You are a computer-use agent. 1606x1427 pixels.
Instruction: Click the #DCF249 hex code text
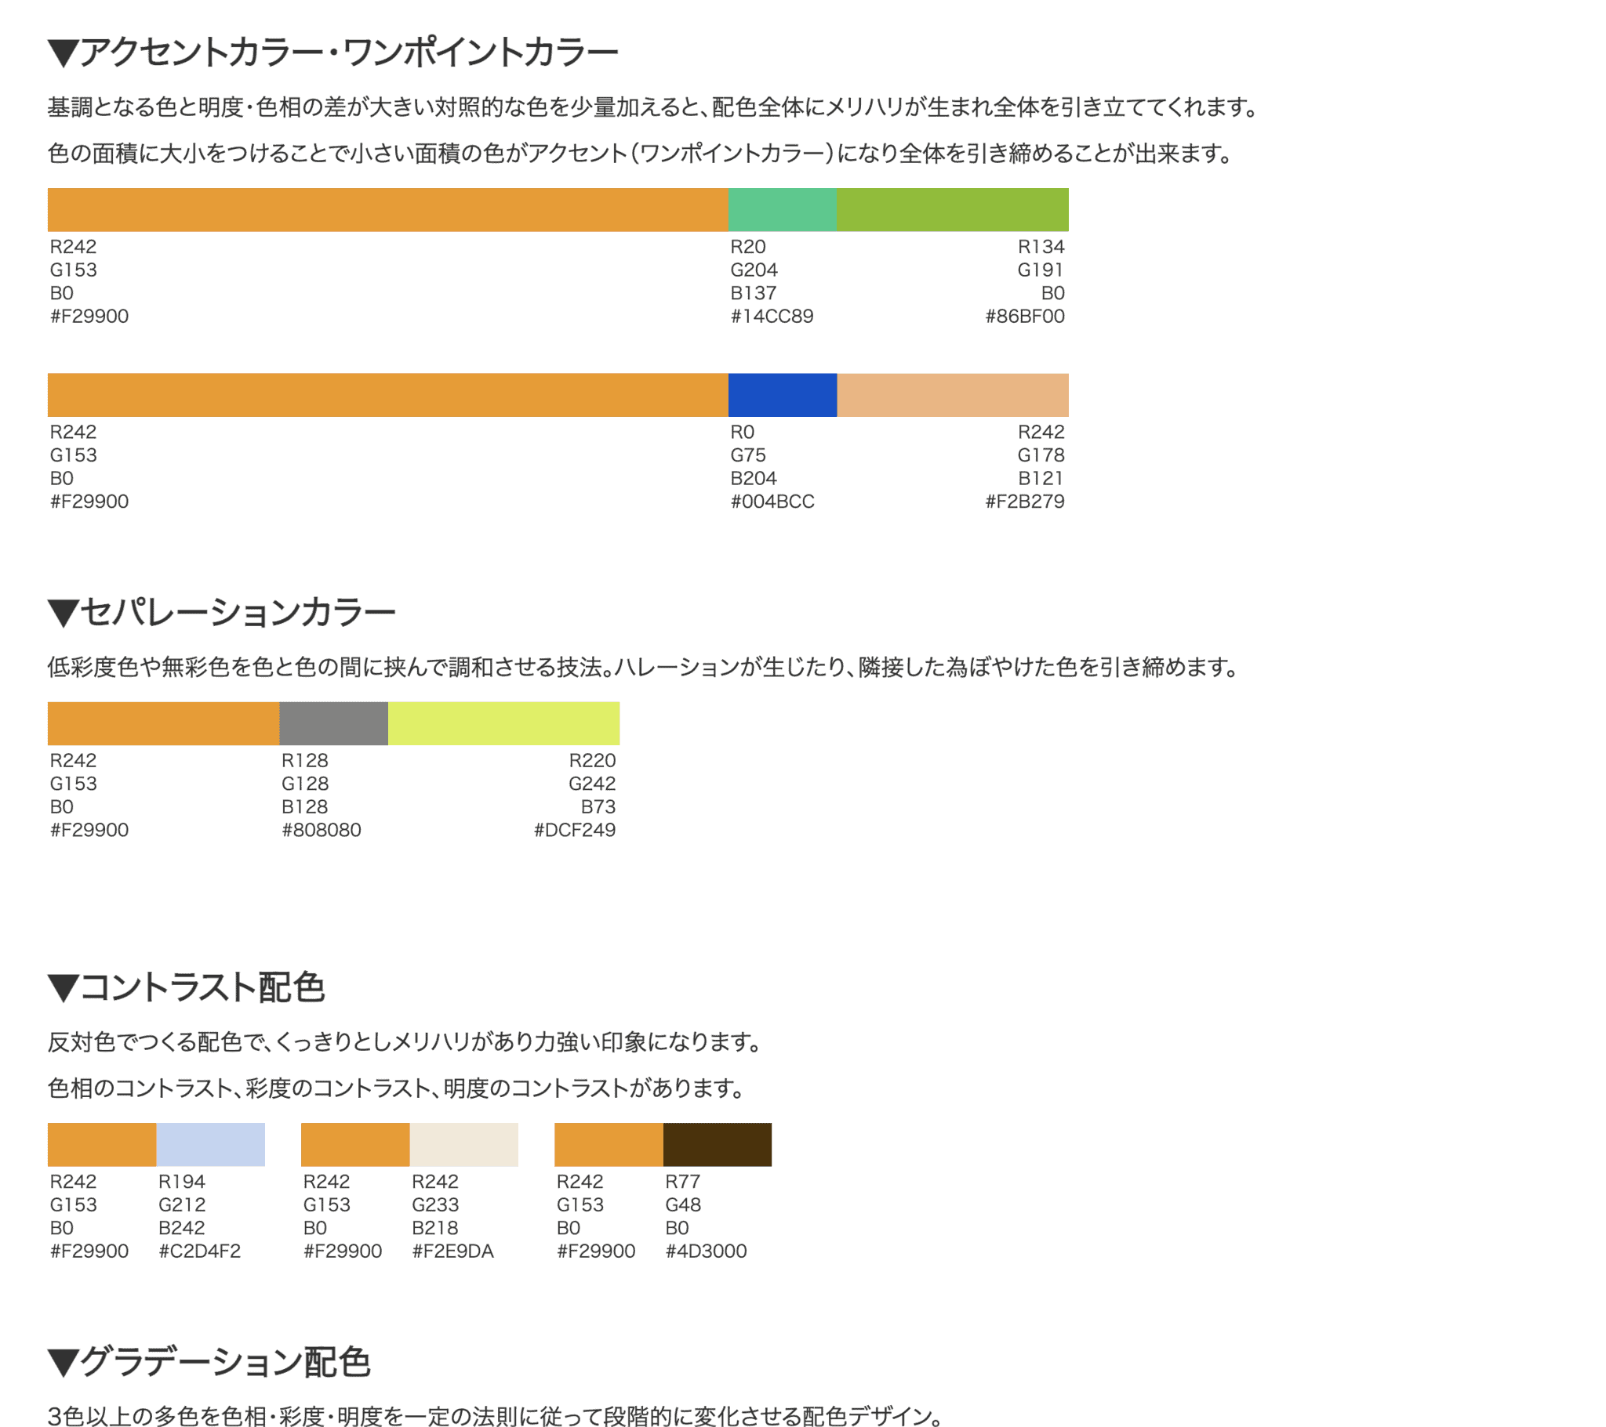pos(574,830)
